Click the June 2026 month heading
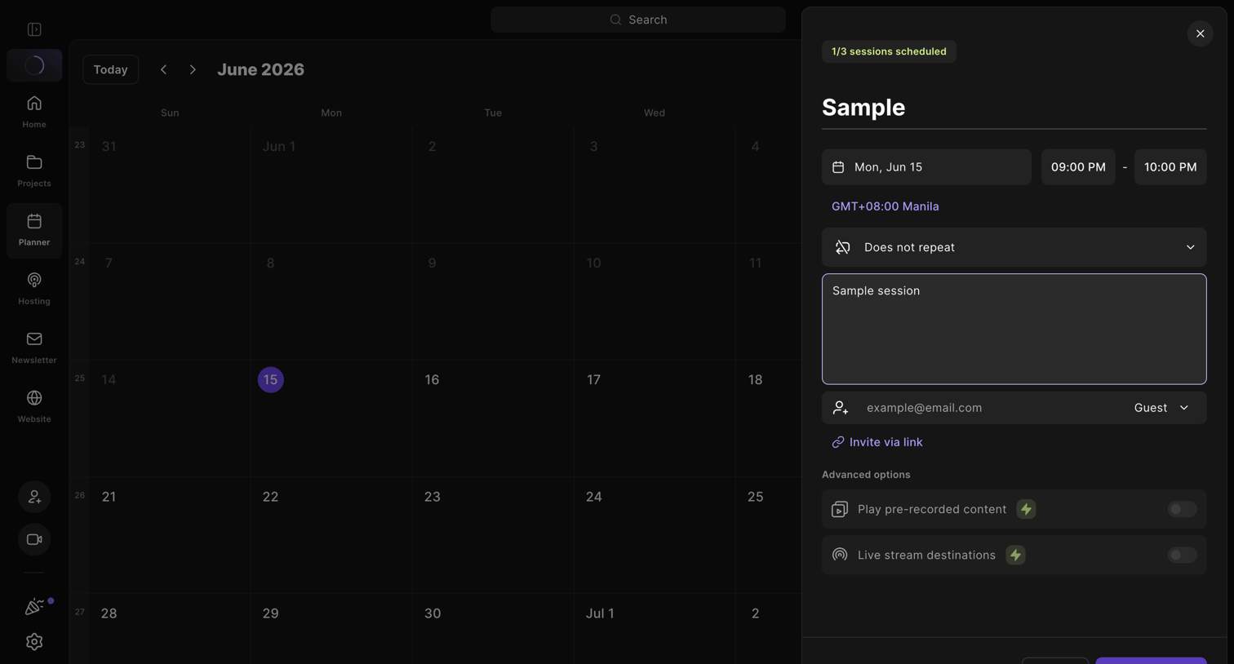This screenshot has height=664, width=1234. pos(260,69)
